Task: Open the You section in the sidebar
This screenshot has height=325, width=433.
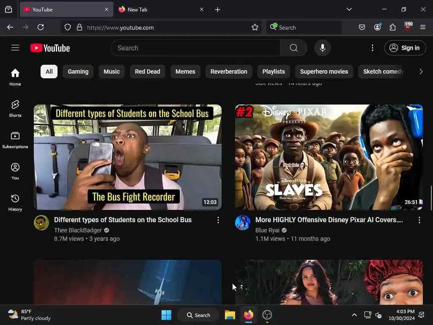Action: point(15,171)
